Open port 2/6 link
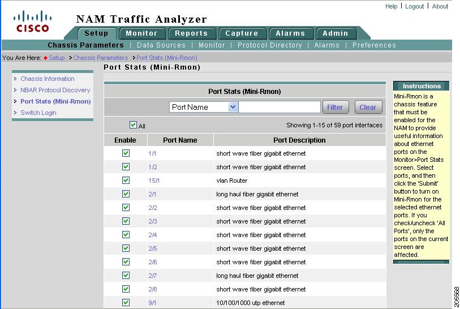The image size is (460, 309). click(153, 262)
